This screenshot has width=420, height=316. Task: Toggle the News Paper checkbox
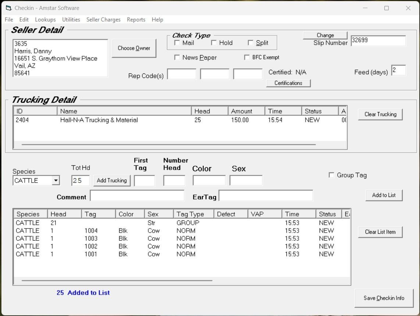pyautogui.click(x=177, y=57)
